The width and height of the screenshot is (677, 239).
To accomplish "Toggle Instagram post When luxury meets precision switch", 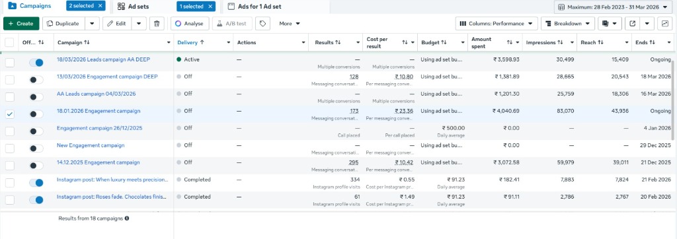I will (x=36, y=183).
